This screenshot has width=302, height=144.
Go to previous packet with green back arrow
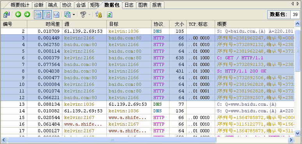(x=18, y=14)
